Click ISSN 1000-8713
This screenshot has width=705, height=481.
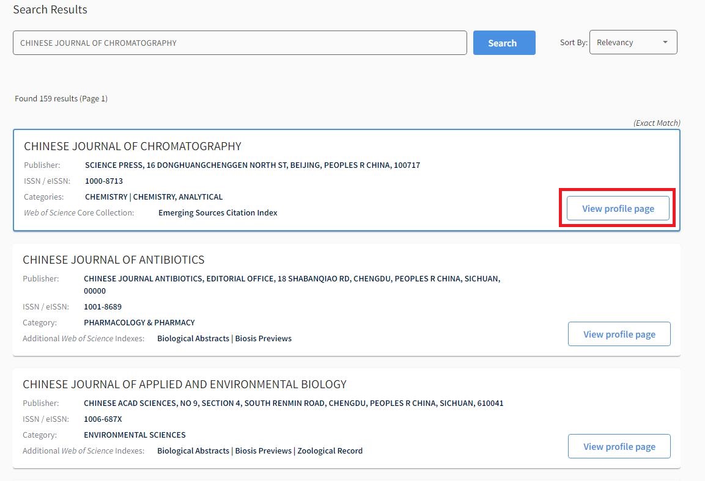click(104, 181)
